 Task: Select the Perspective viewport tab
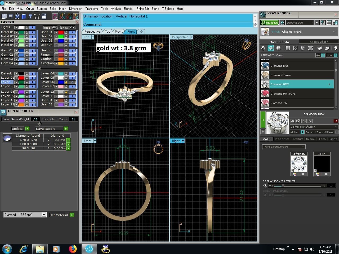pos(92,32)
